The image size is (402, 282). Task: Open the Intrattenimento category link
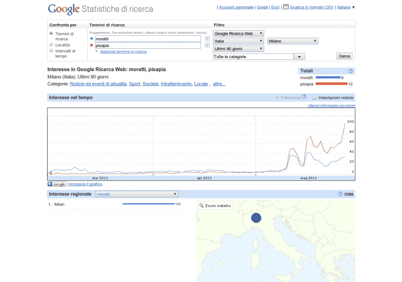pos(176,84)
